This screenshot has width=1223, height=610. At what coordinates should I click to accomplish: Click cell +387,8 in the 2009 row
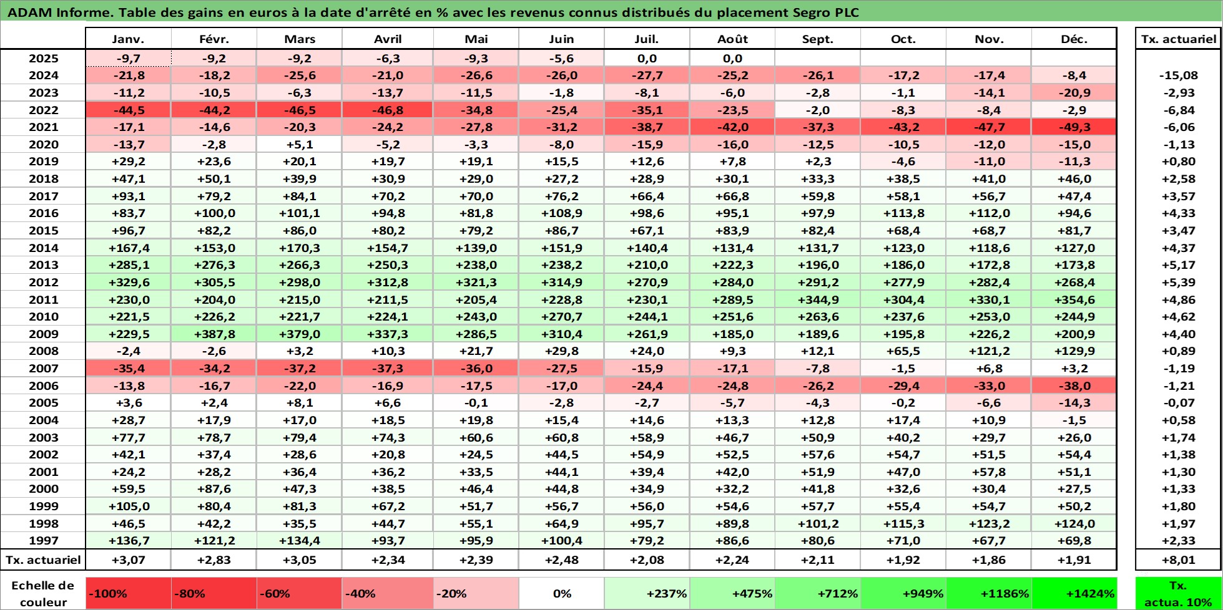(214, 334)
